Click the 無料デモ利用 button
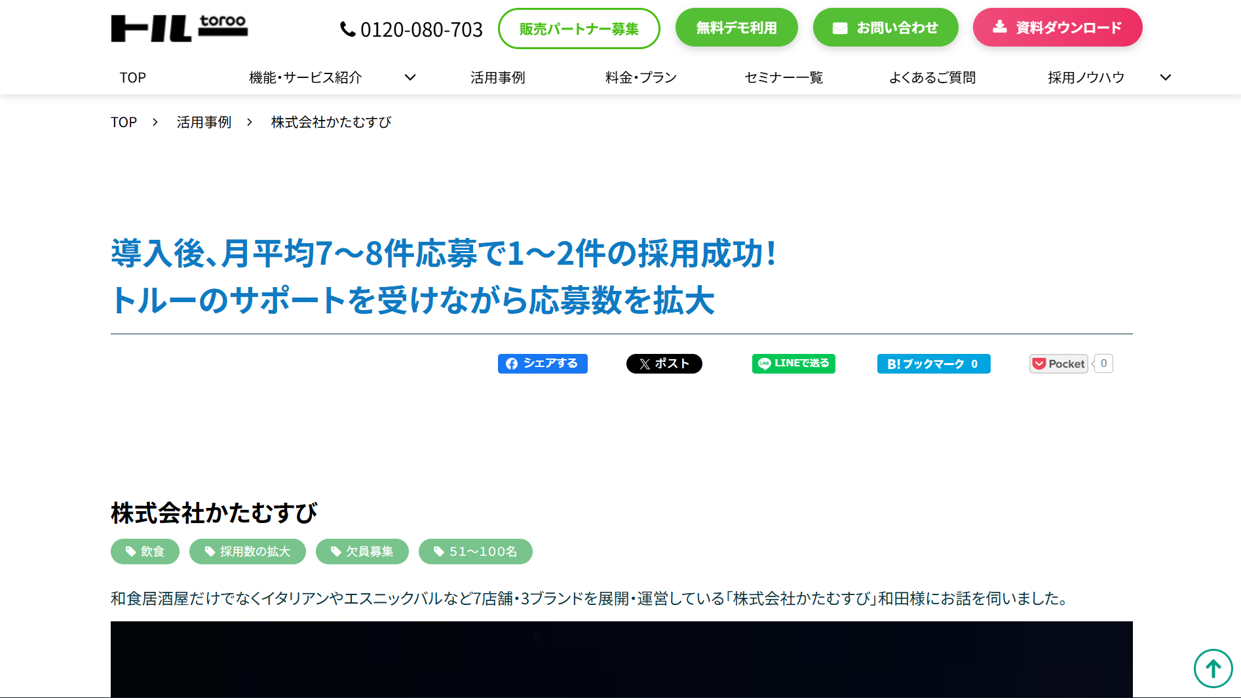This screenshot has width=1241, height=698. point(736,27)
